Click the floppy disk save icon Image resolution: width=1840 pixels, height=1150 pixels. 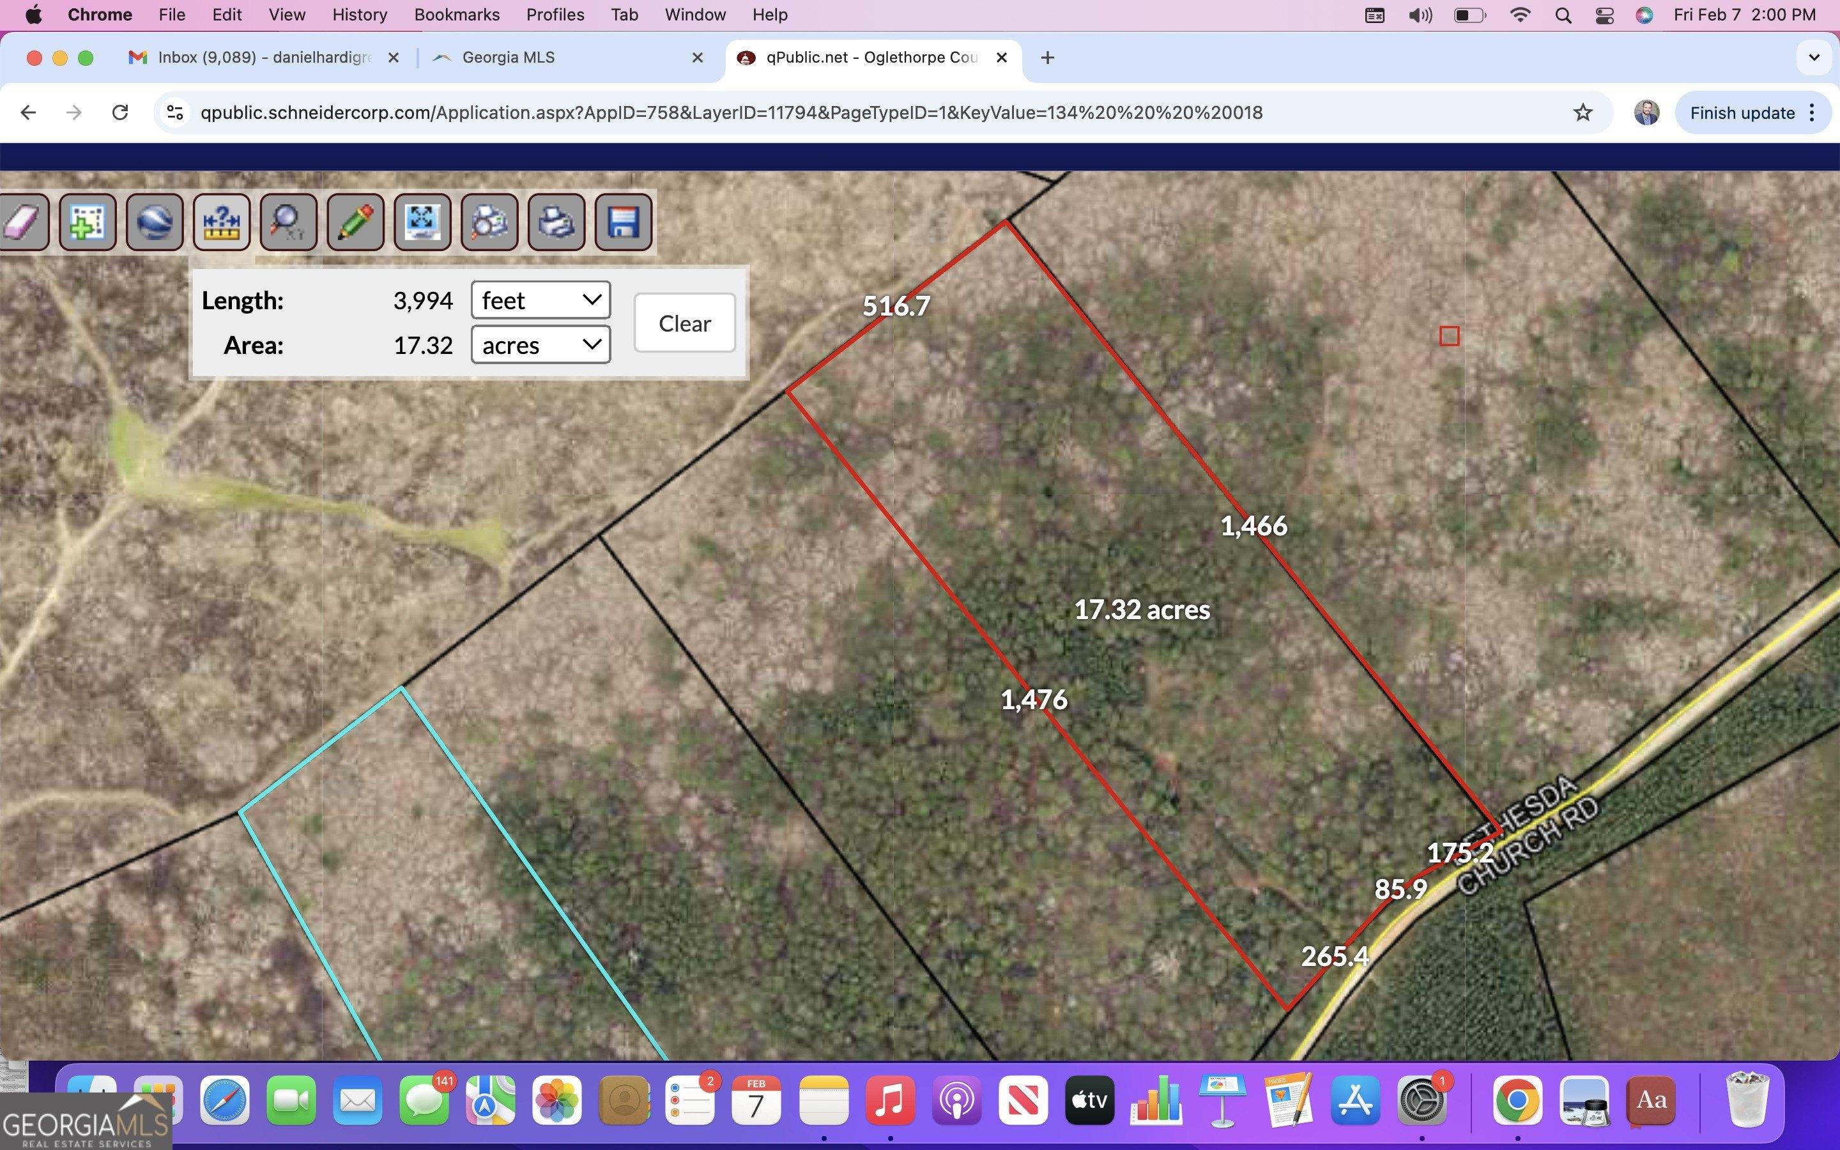pos(623,222)
